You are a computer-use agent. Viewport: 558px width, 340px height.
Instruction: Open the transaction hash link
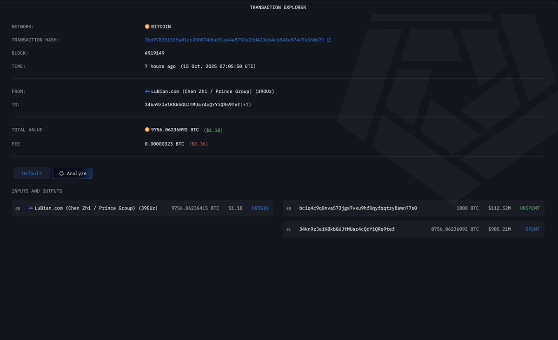234,40
